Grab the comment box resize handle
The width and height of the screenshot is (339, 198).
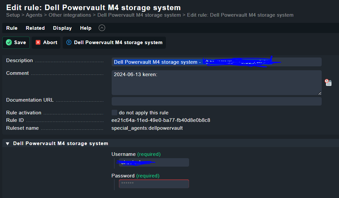(x=319, y=93)
